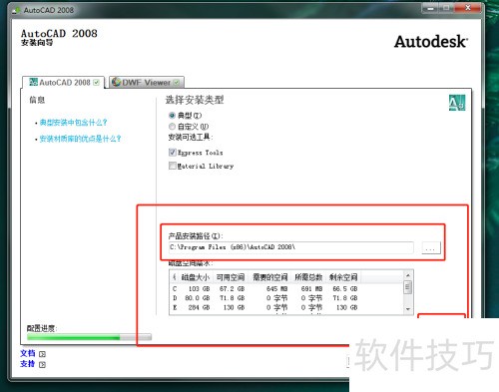
Task: Switch to the DWF Viewer tab
Action: 147,82
